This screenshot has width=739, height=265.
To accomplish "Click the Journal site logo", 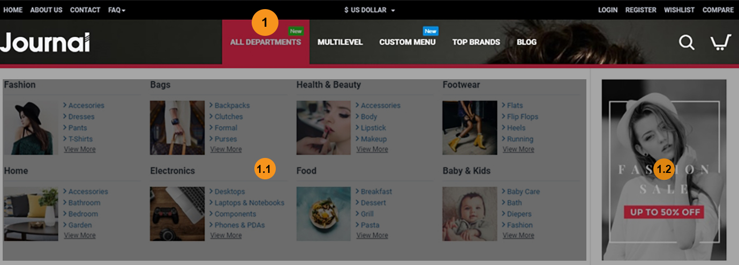I will coord(45,42).
